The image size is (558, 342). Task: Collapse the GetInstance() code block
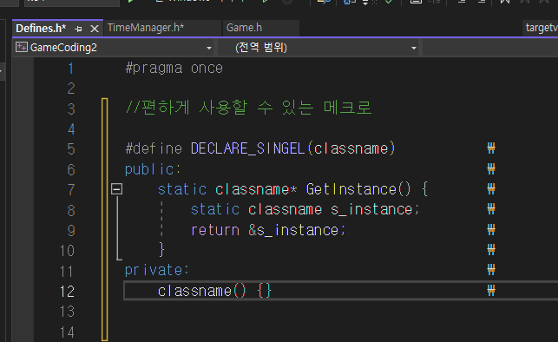(117, 188)
